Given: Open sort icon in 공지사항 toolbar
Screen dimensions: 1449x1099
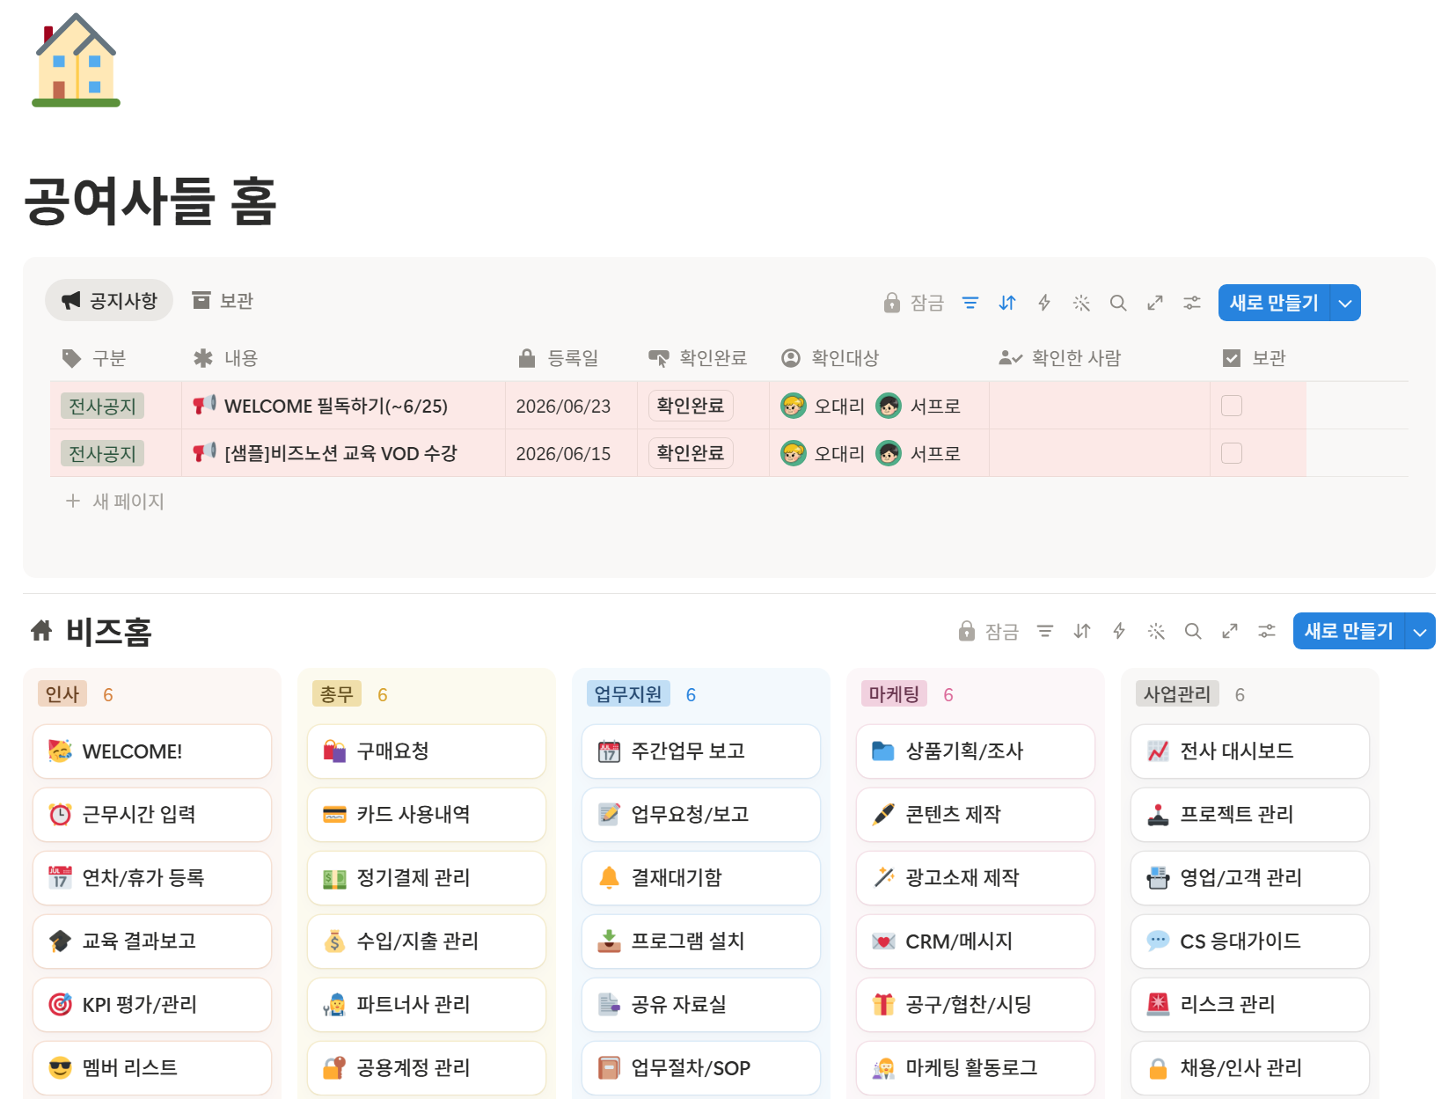Looking at the screenshot, I should tap(1007, 303).
